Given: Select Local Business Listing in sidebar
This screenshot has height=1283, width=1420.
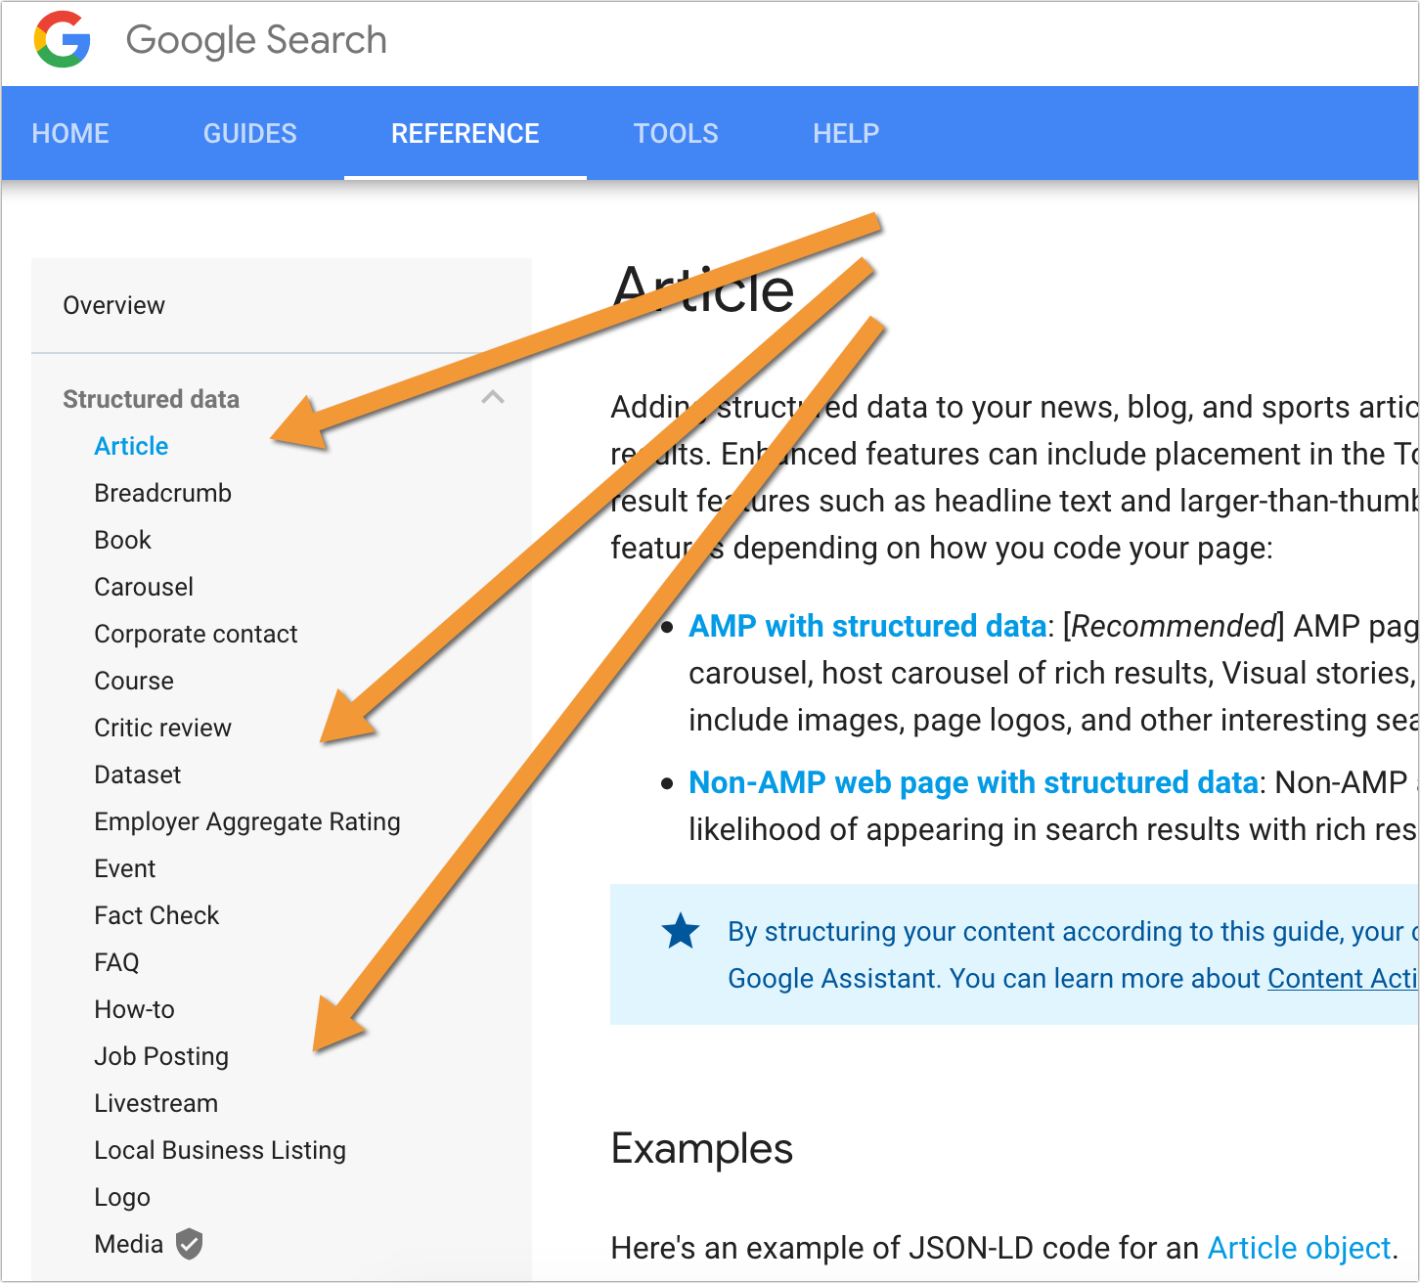Looking at the screenshot, I should [220, 1150].
